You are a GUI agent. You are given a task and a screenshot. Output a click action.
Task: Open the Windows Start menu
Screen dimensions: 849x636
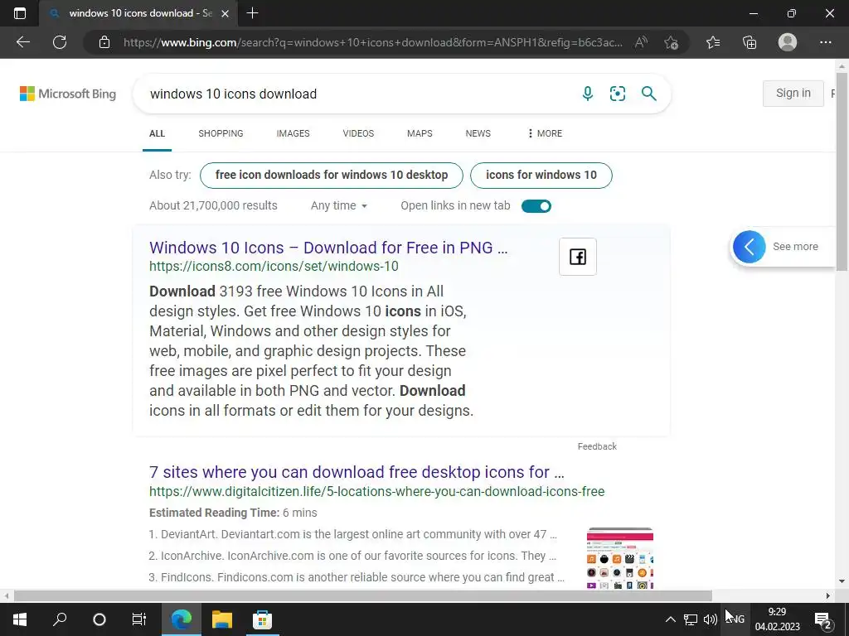click(x=20, y=619)
